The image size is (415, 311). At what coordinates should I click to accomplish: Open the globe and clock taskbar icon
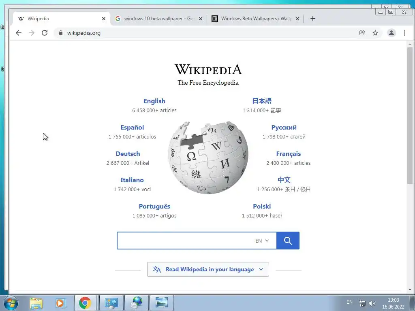click(137, 303)
